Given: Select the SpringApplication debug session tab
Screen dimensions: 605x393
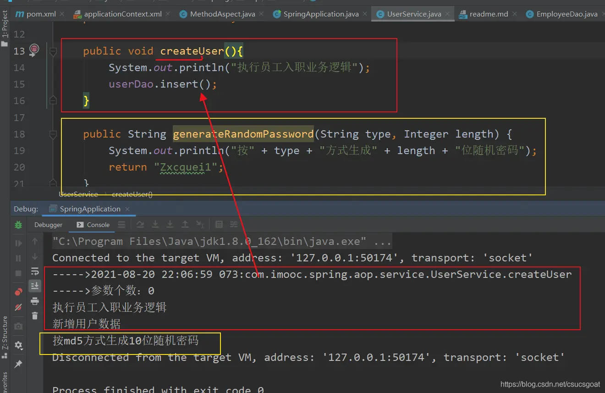Looking at the screenshot, I should pyautogui.click(x=90, y=209).
